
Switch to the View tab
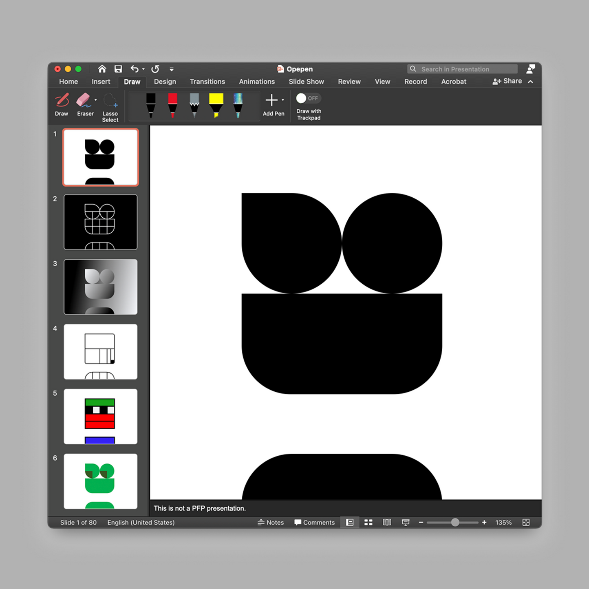[x=382, y=82]
